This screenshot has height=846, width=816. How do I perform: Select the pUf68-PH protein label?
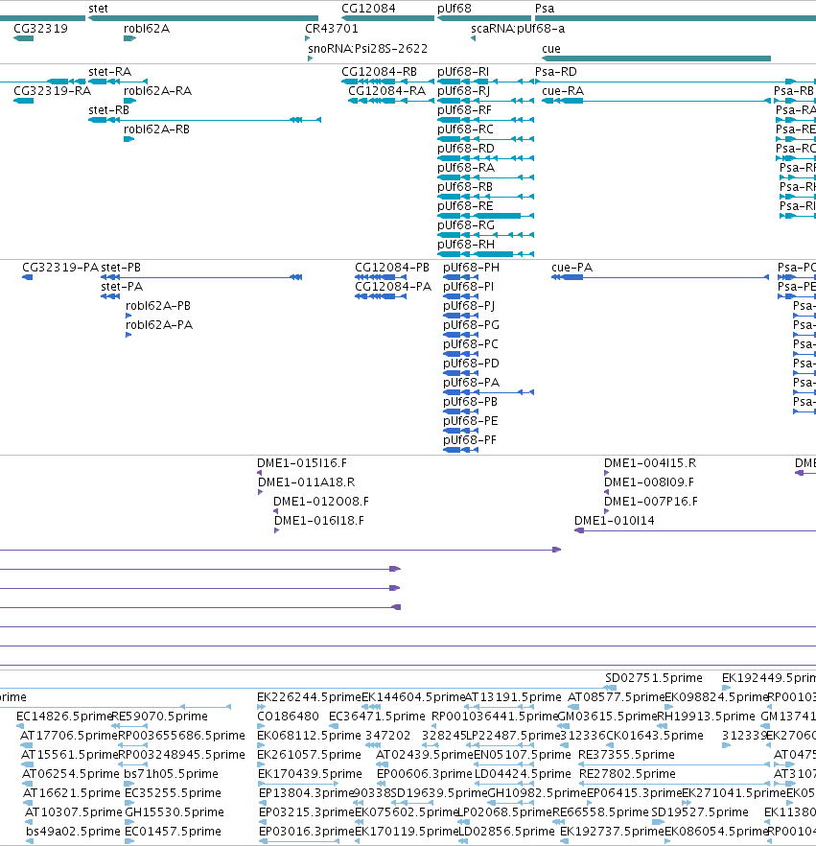point(472,268)
